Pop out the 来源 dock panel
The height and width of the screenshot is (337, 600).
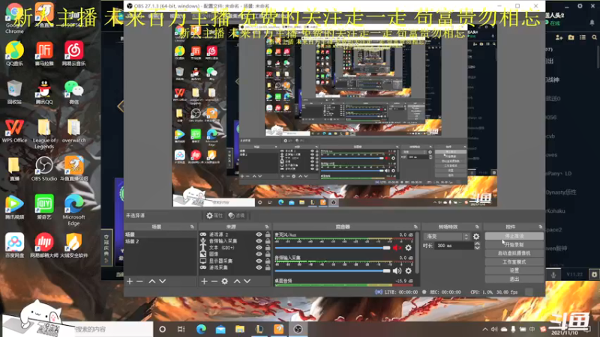tap(267, 227)
